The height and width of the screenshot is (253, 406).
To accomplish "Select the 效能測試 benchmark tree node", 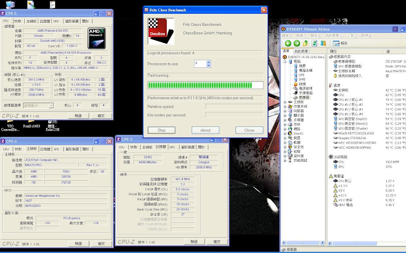I will tap(300, 160).
